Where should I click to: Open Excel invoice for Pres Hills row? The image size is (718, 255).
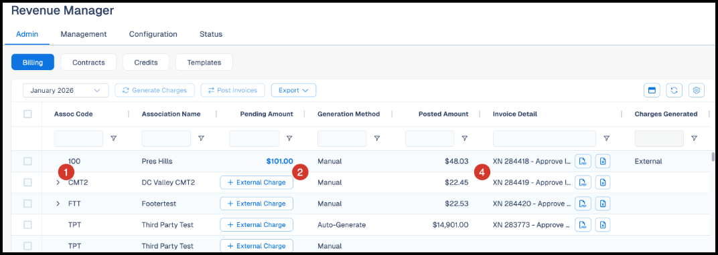[603, 161]
